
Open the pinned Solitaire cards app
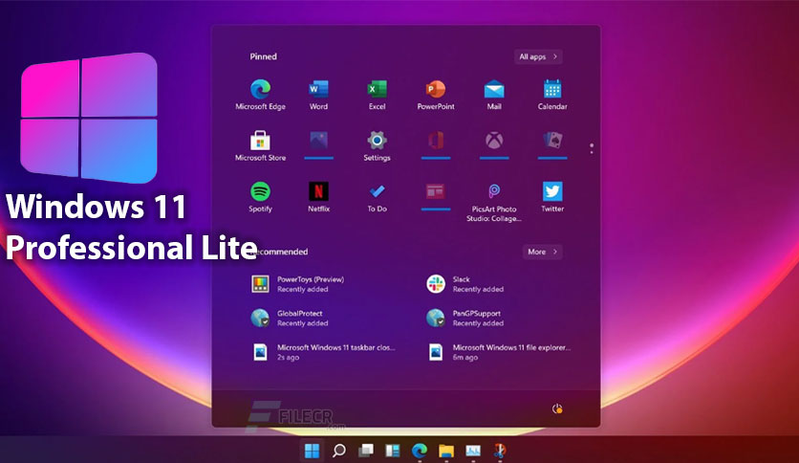tap(552, 141)
